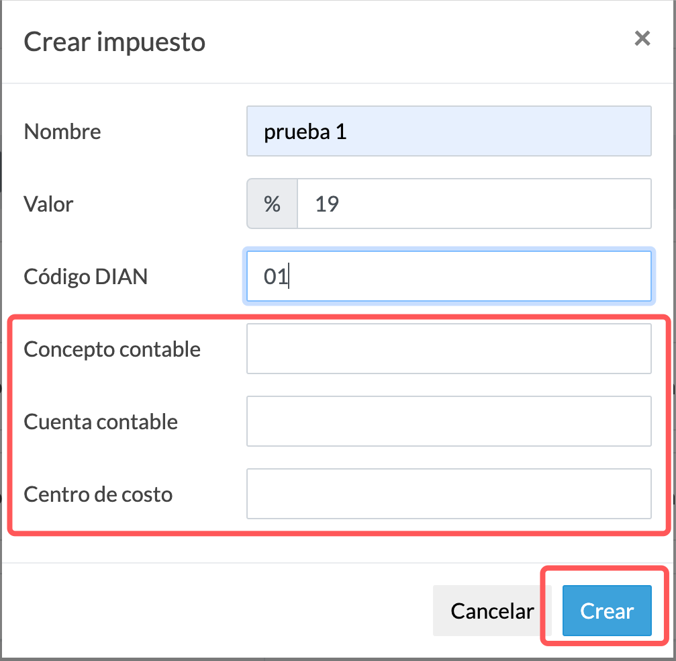Cancel creating the tax
Screen dimensions: 676x661
tap(492, 611)
